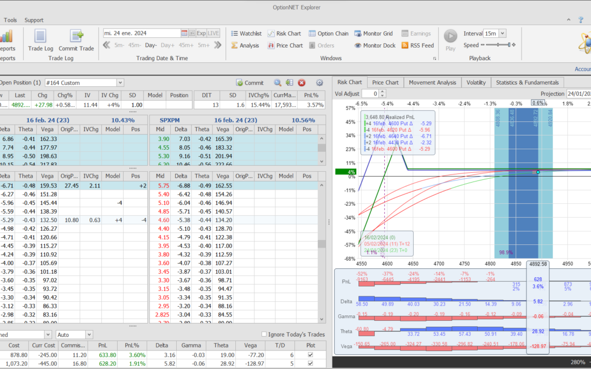Viewport: 591px width, 369px height.
Task: Open the Watchlist window
Action: click(246, 33)
